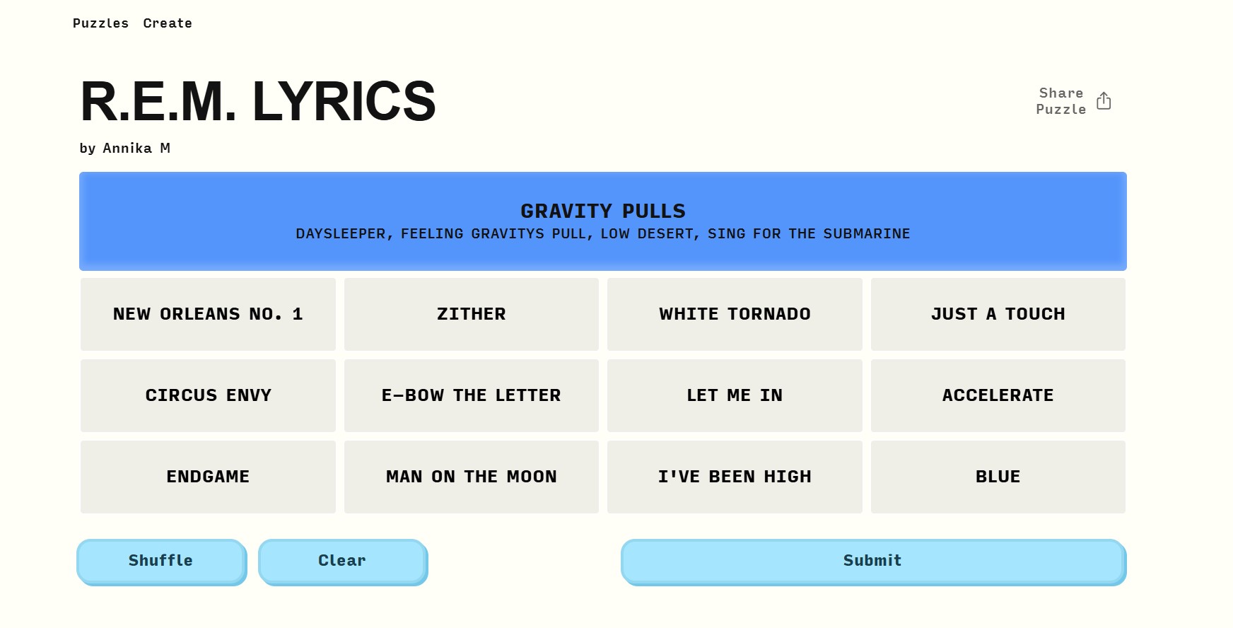Select the CIRCUS ENVY tile

pos(208,395)
